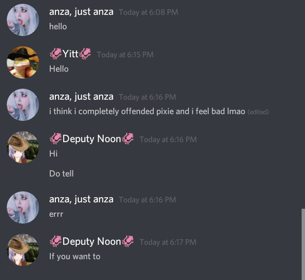Click anza's avatar beside the 6:08 hello
305x280 pixels.
[23, 20]
